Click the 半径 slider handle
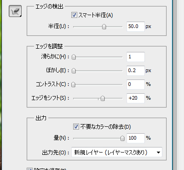The image size is (184, 170). point(104,27)
